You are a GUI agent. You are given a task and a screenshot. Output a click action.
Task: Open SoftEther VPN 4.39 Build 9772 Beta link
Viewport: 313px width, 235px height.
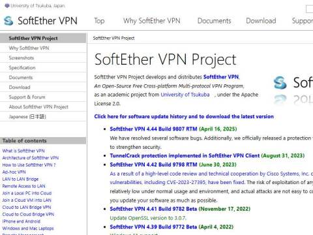tap(153, 227)
